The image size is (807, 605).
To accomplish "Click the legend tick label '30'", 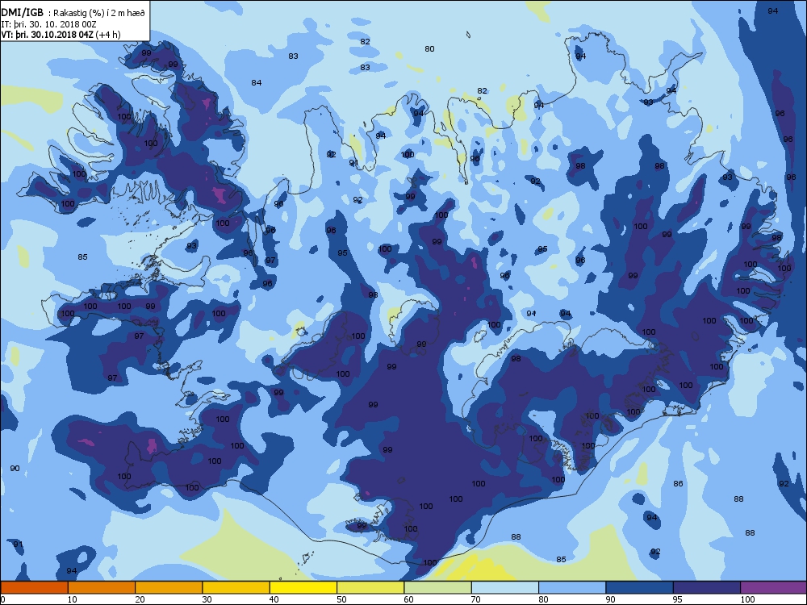I will [x=207, y=599].
